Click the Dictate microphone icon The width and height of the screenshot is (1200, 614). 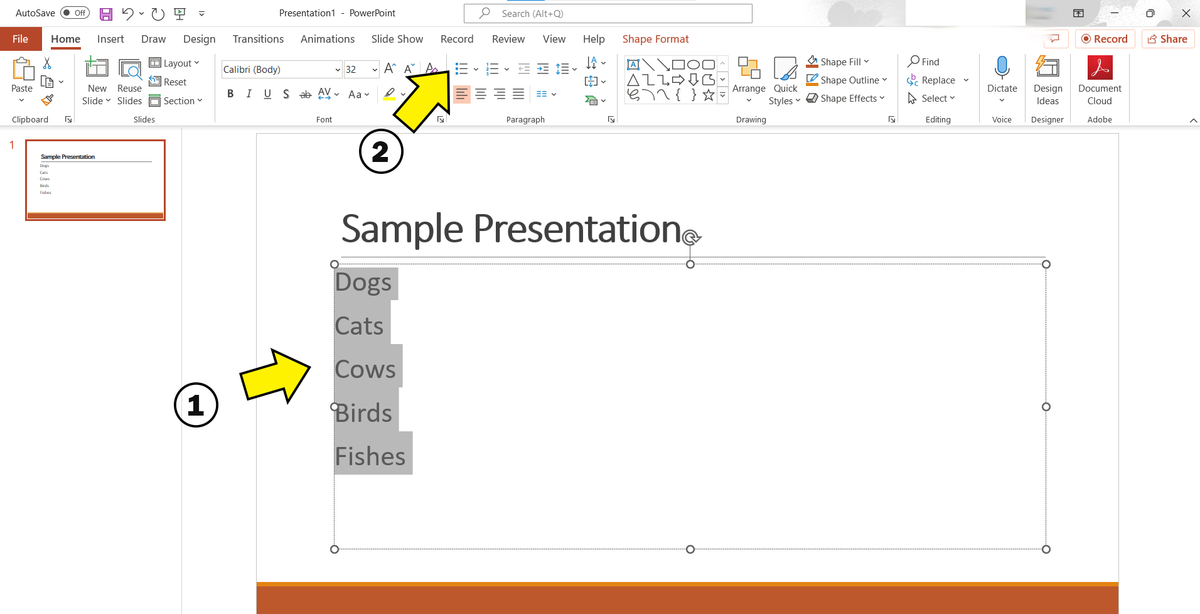click(x=1002, y=68)
